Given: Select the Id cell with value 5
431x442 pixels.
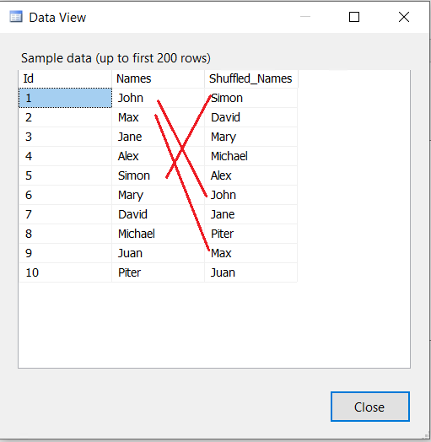Looking at the screenshot, I should [x=65, y=175].
